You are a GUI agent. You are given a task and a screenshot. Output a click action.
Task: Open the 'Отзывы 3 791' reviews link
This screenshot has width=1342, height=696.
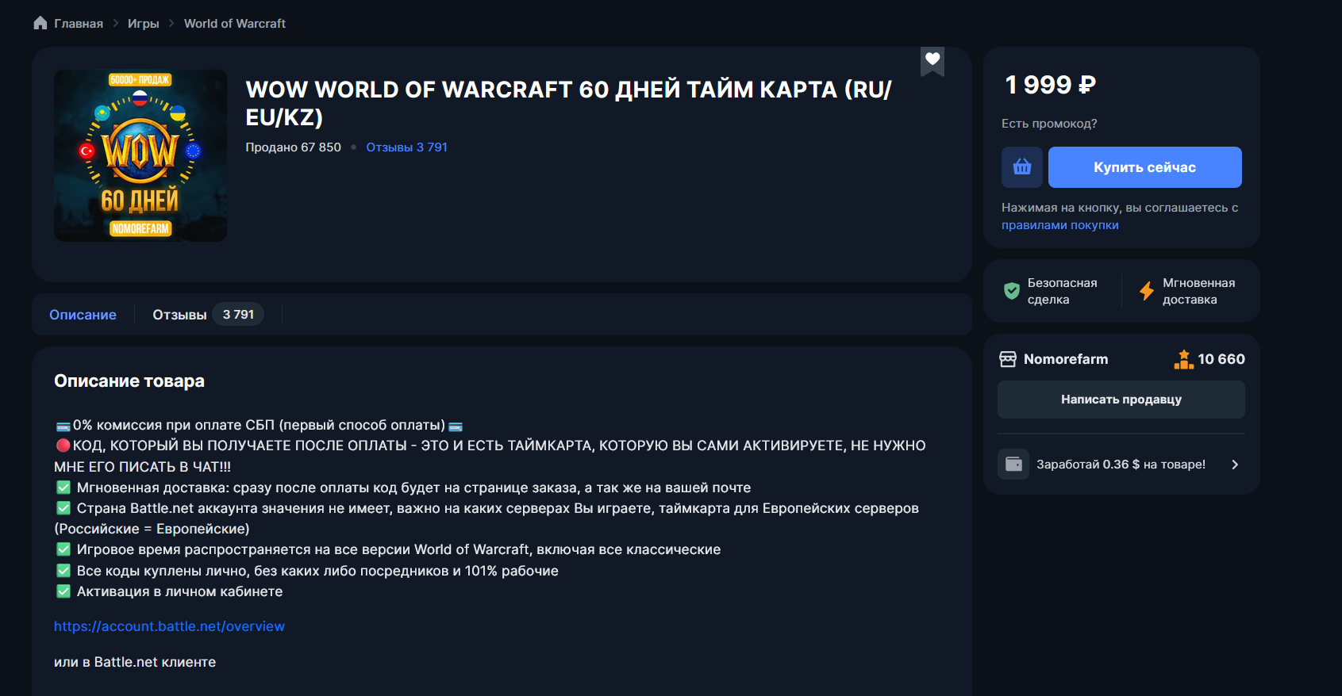pyautogui.click(x=407, y=147)
